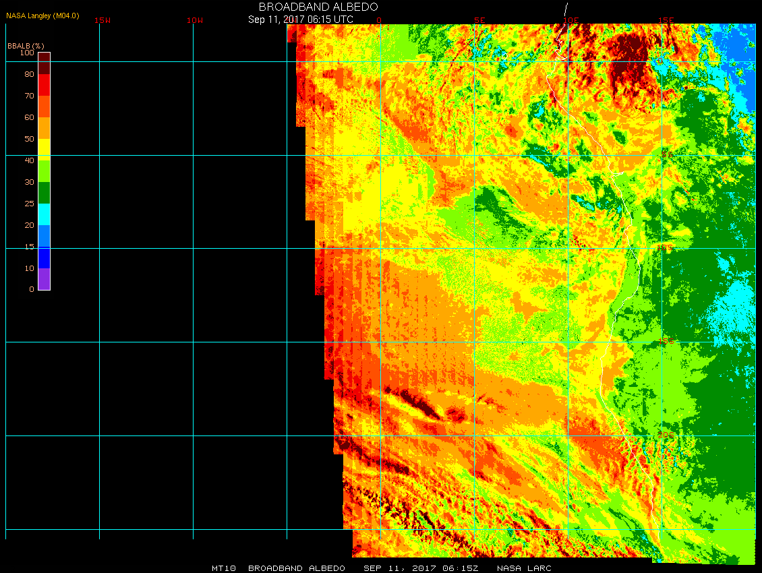Click the "Sep 11, 2017 06:15 UTC" timestamp
Viewport: 762px width, 573px height.
[300, 20]
